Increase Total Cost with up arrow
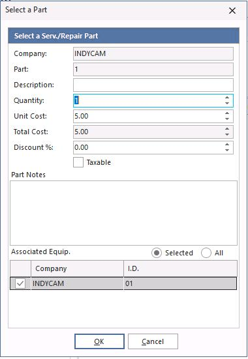 click(227, 128)
